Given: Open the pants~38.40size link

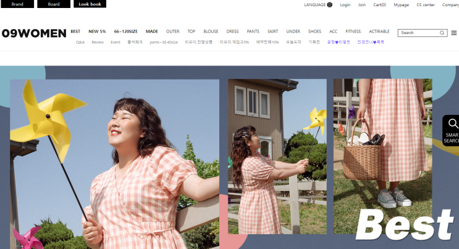Looking at the screenshot, I should pos(164,42).
